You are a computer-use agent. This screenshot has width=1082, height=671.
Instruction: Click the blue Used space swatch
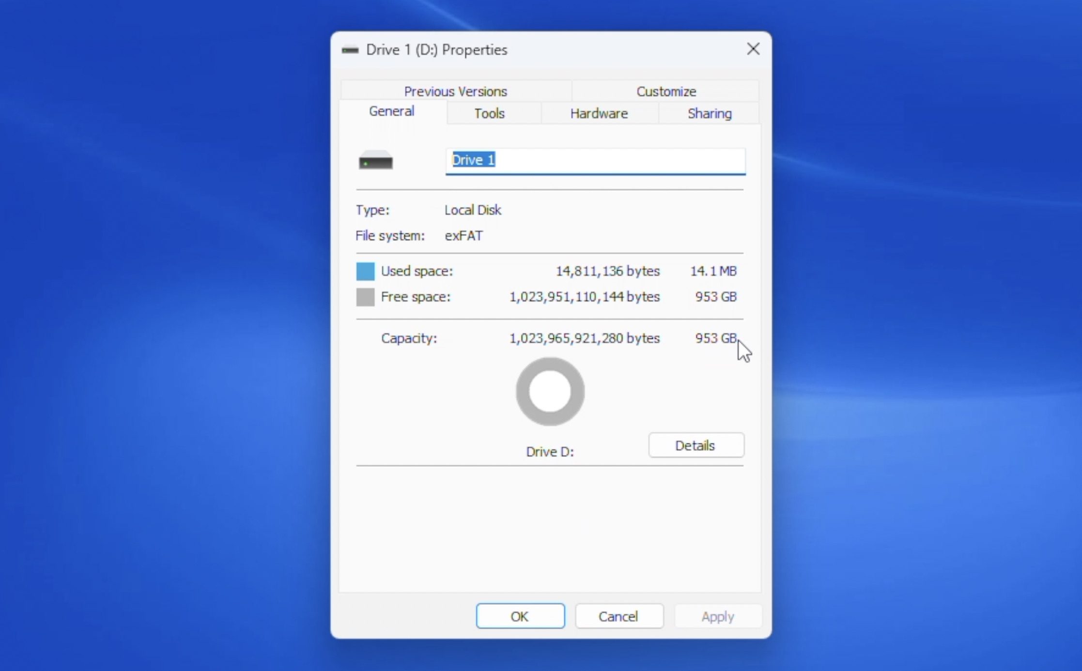[365, 271]
